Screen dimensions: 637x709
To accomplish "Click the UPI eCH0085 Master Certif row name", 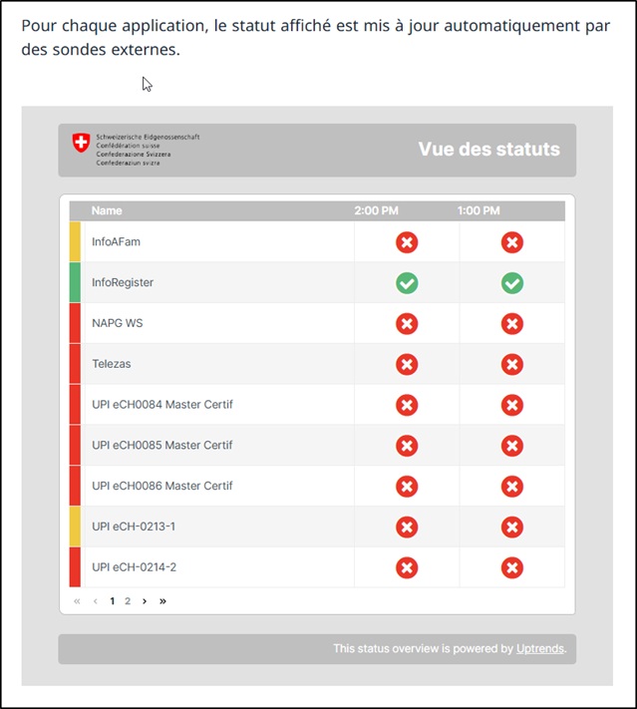I will click(x=161, y=445).
